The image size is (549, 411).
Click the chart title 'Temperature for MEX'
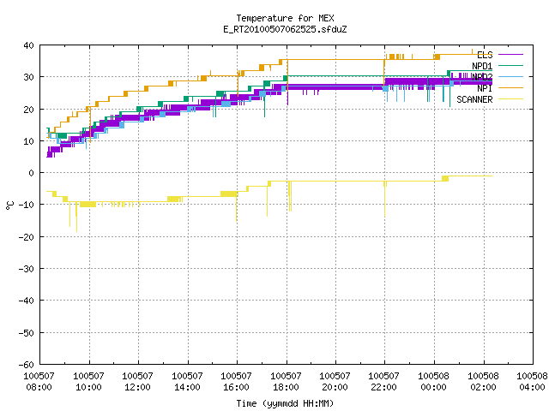(x=285, y=18)
